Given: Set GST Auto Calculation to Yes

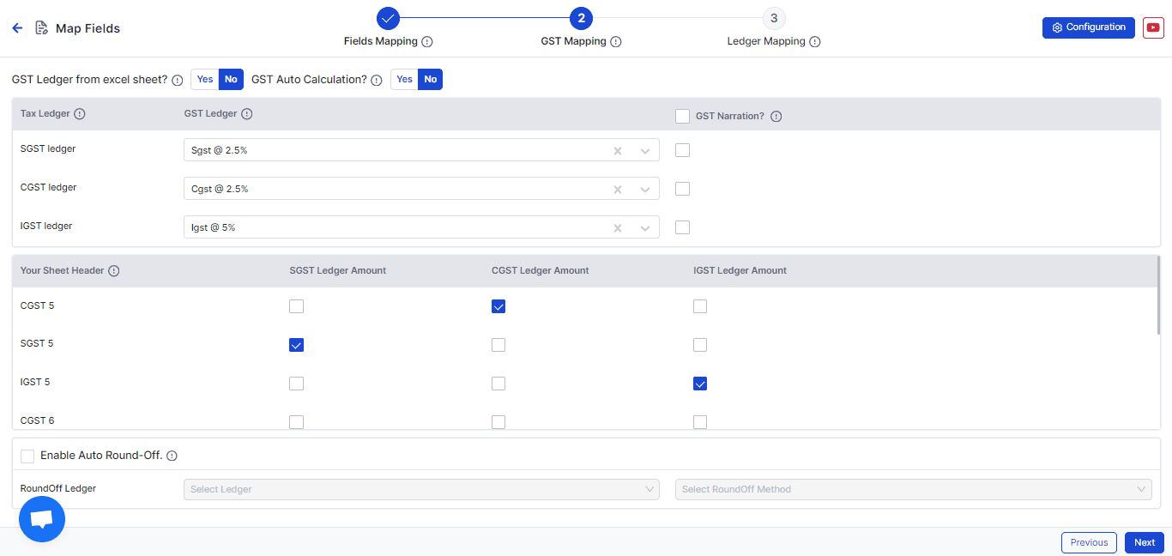Looking at the screenshot, I should tap(405, 80).
